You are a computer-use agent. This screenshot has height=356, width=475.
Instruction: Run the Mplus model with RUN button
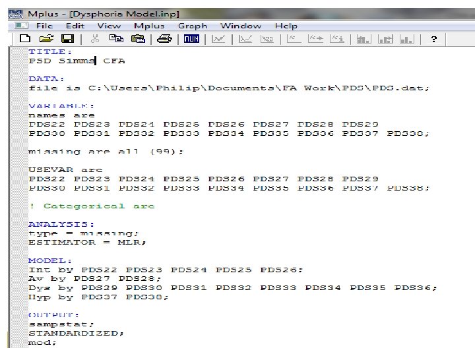pos(191,39)
